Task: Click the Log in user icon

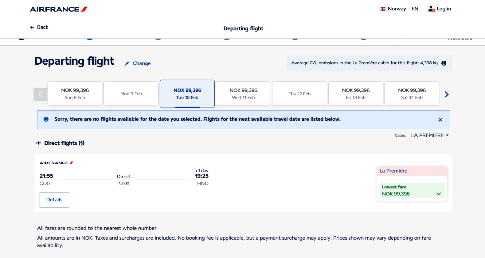Action: (432, 9)
